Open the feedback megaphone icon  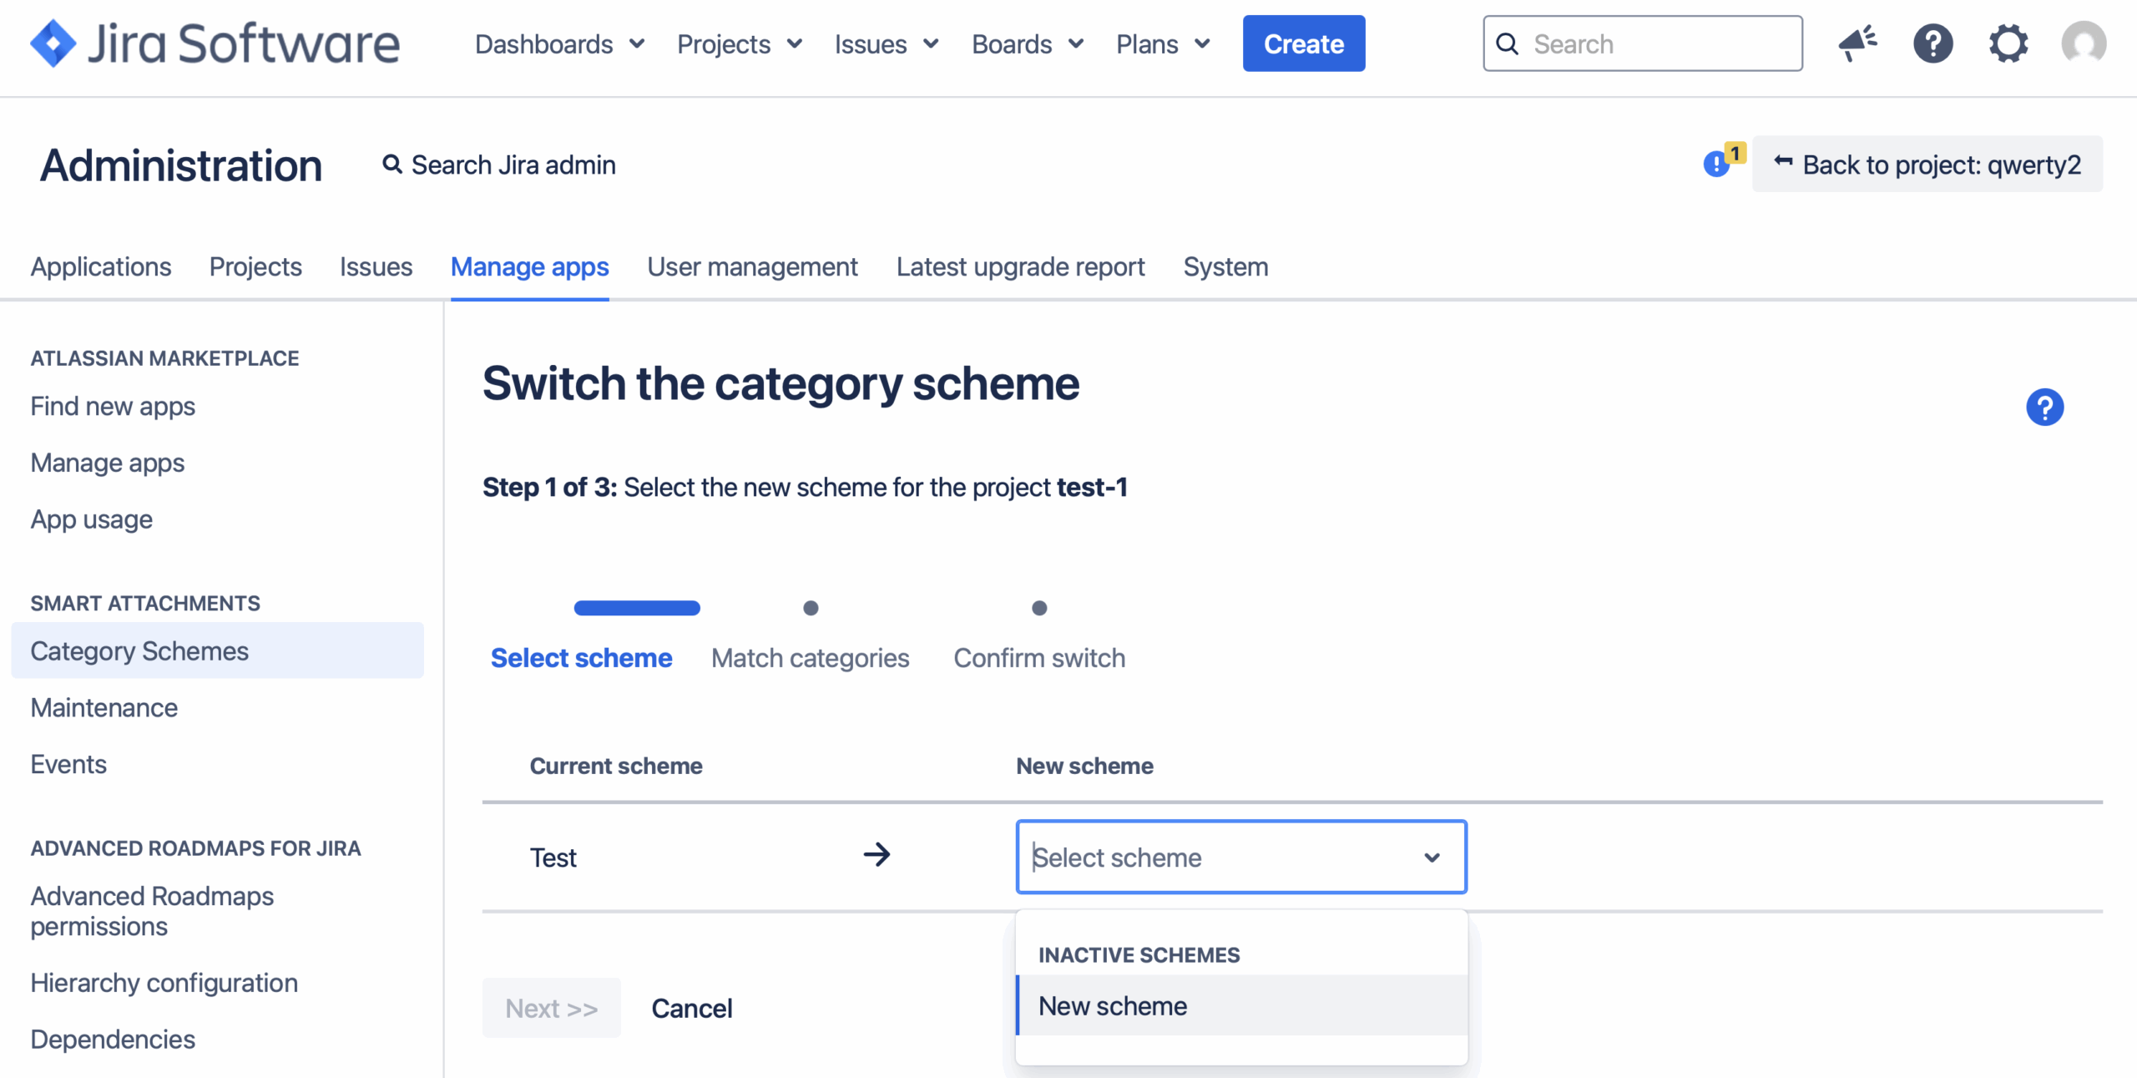click(x=1857, y=43)
